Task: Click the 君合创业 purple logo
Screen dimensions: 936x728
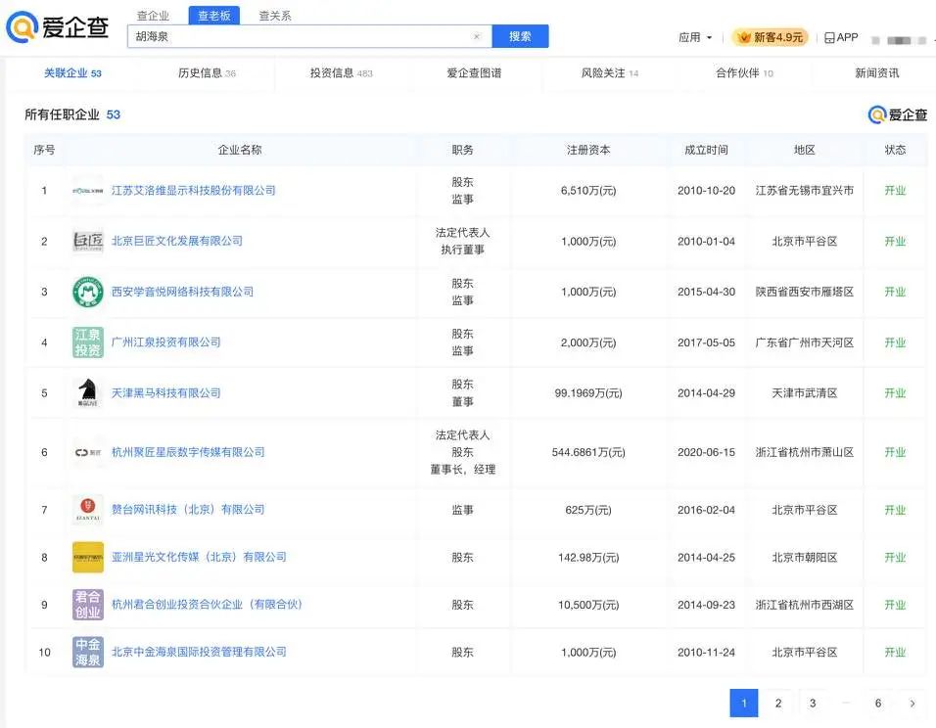Action: (x=87, y=605)
